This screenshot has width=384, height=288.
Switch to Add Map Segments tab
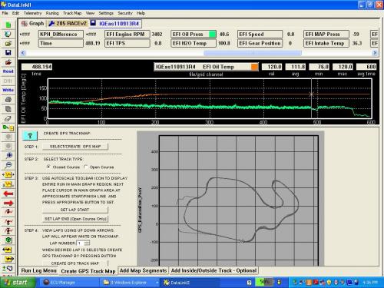click(143, 270)
